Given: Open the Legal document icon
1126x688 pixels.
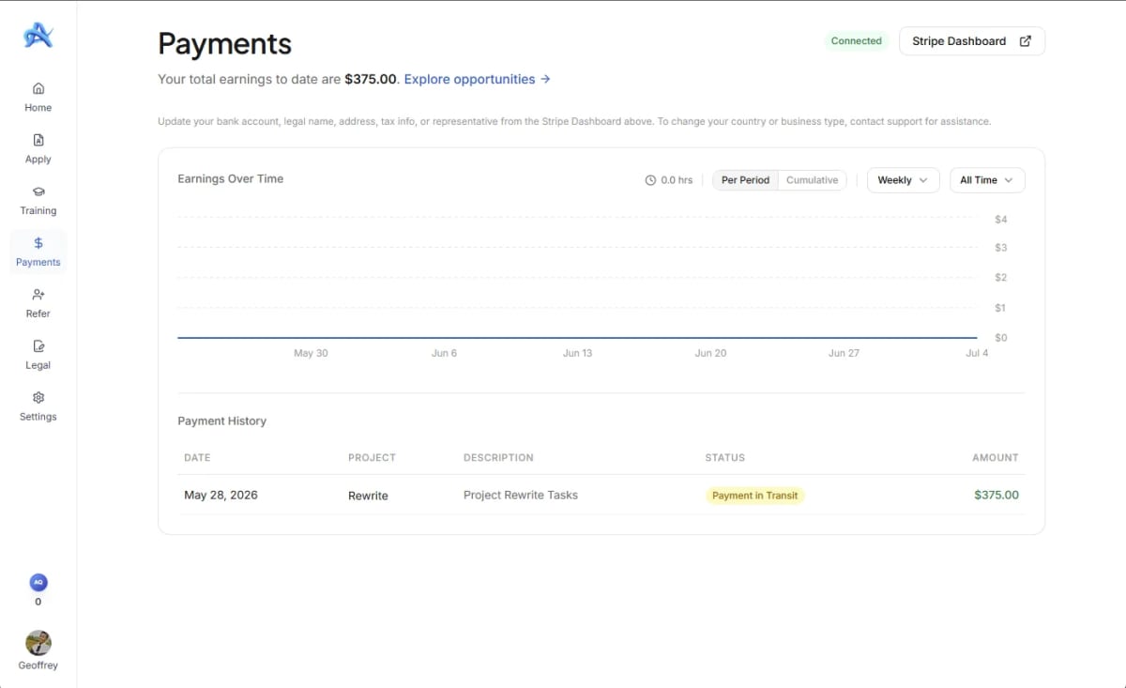Looking at the screenshot, I should click(38, 346).
